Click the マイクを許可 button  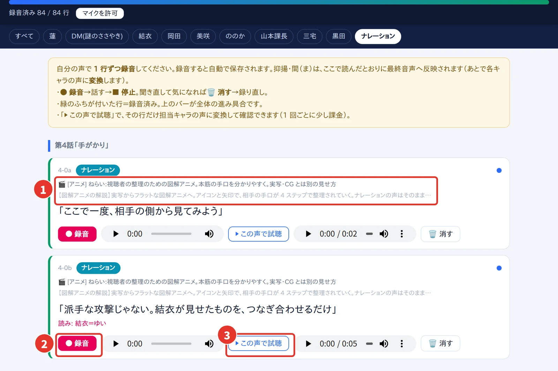point(100,13)
